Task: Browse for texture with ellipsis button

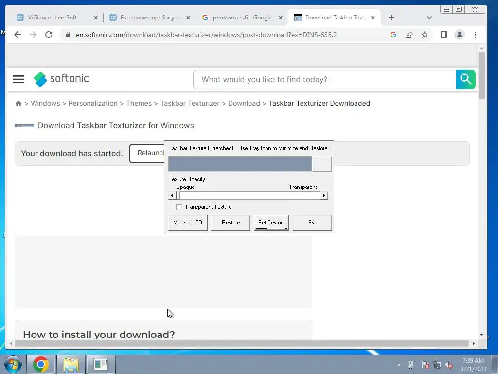Action: pos(322,165)
